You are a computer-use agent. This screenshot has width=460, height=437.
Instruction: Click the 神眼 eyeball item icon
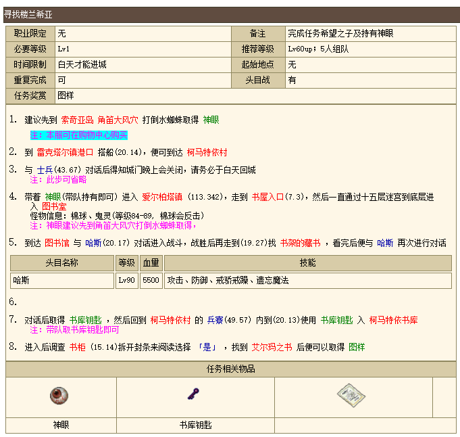59,396
